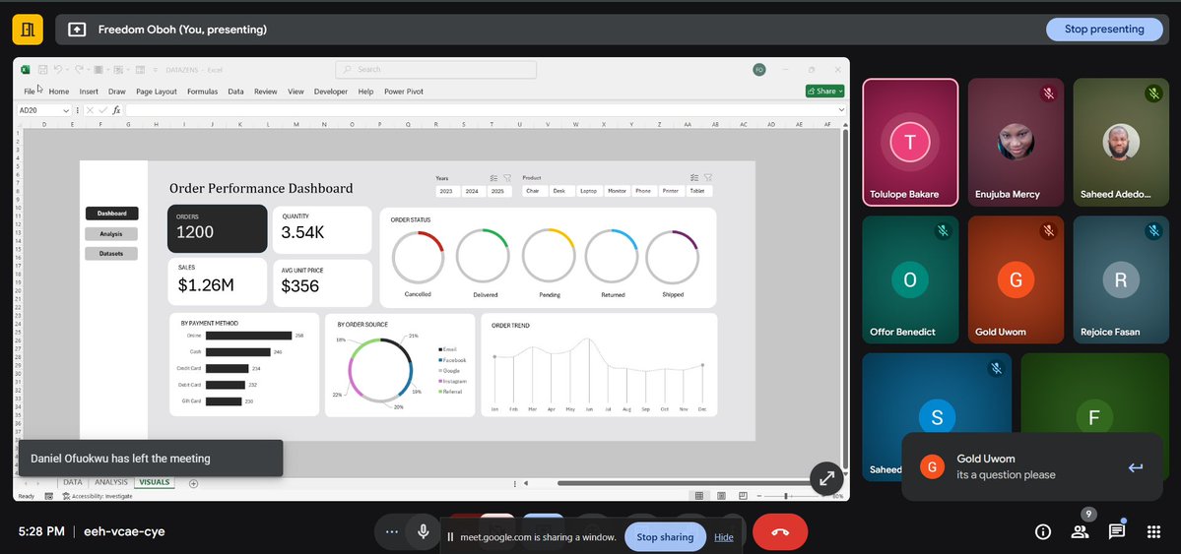Reply to Gold Uwom's chat message
1181x554 pixels.
[x=1135, y=467]
